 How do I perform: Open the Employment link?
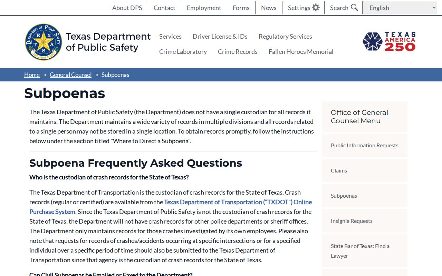204,8
